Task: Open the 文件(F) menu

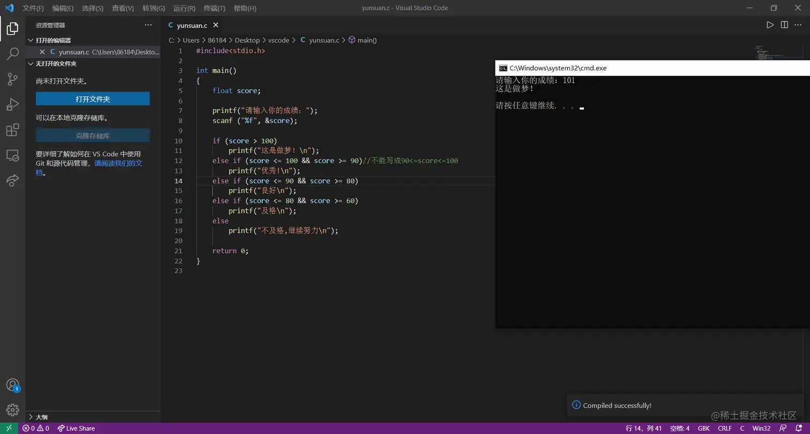Action: coord(33,8)
